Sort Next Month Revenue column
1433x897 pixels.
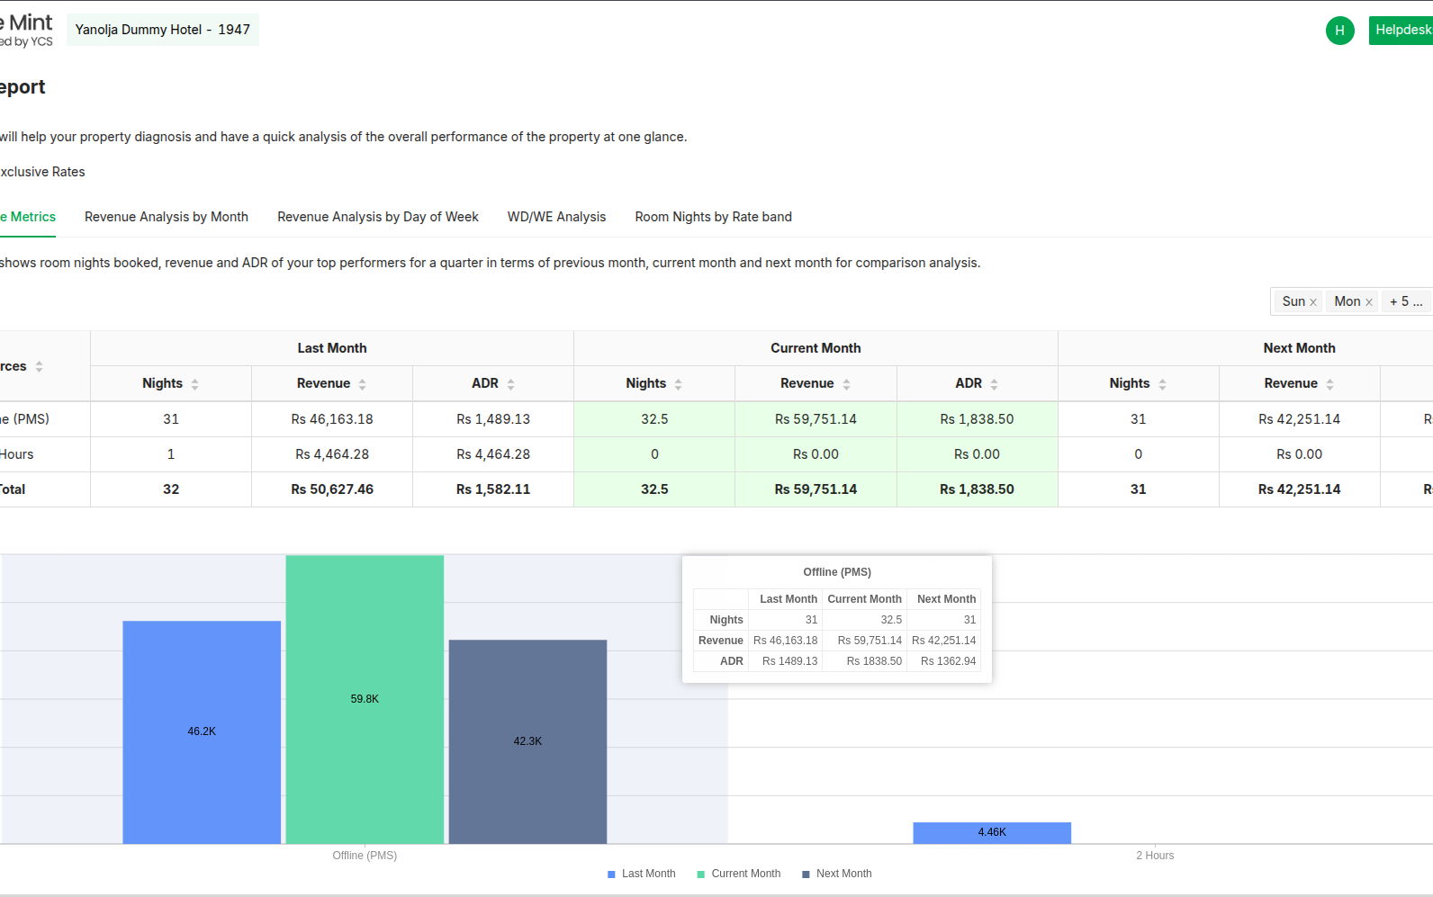tap(1329, 384)
